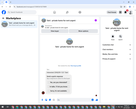The height and width of the screenshot is (109, 136).
Task: Click the View buyer button
Action: (55, 31)
